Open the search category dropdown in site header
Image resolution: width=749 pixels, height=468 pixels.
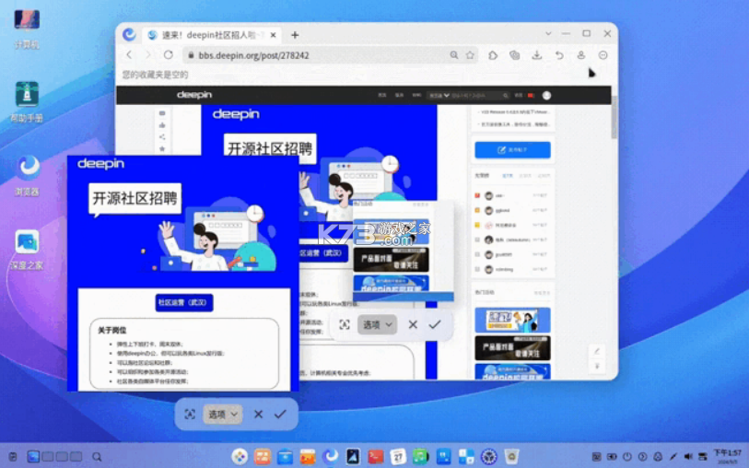tap(439, 96)
